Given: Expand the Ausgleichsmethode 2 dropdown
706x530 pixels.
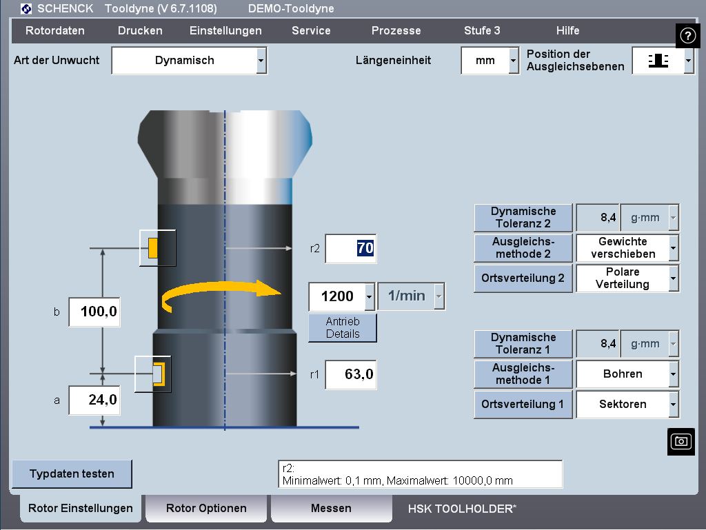Looking at the screenshot, I should click(x=673, y=248).
